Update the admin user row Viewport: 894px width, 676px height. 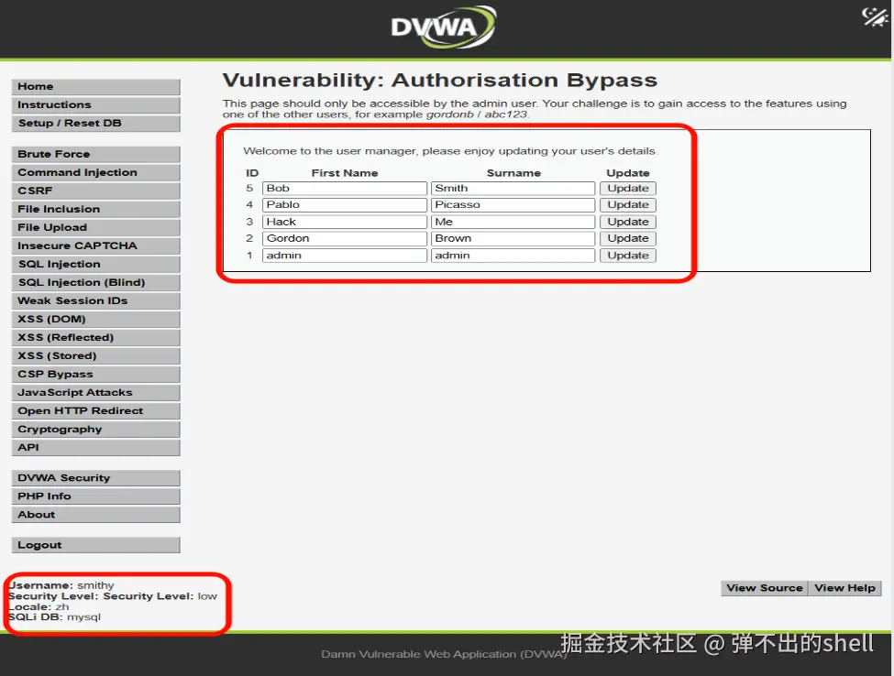(628, 256)
